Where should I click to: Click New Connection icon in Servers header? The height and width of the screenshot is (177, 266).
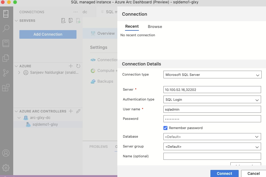point(63,21)
